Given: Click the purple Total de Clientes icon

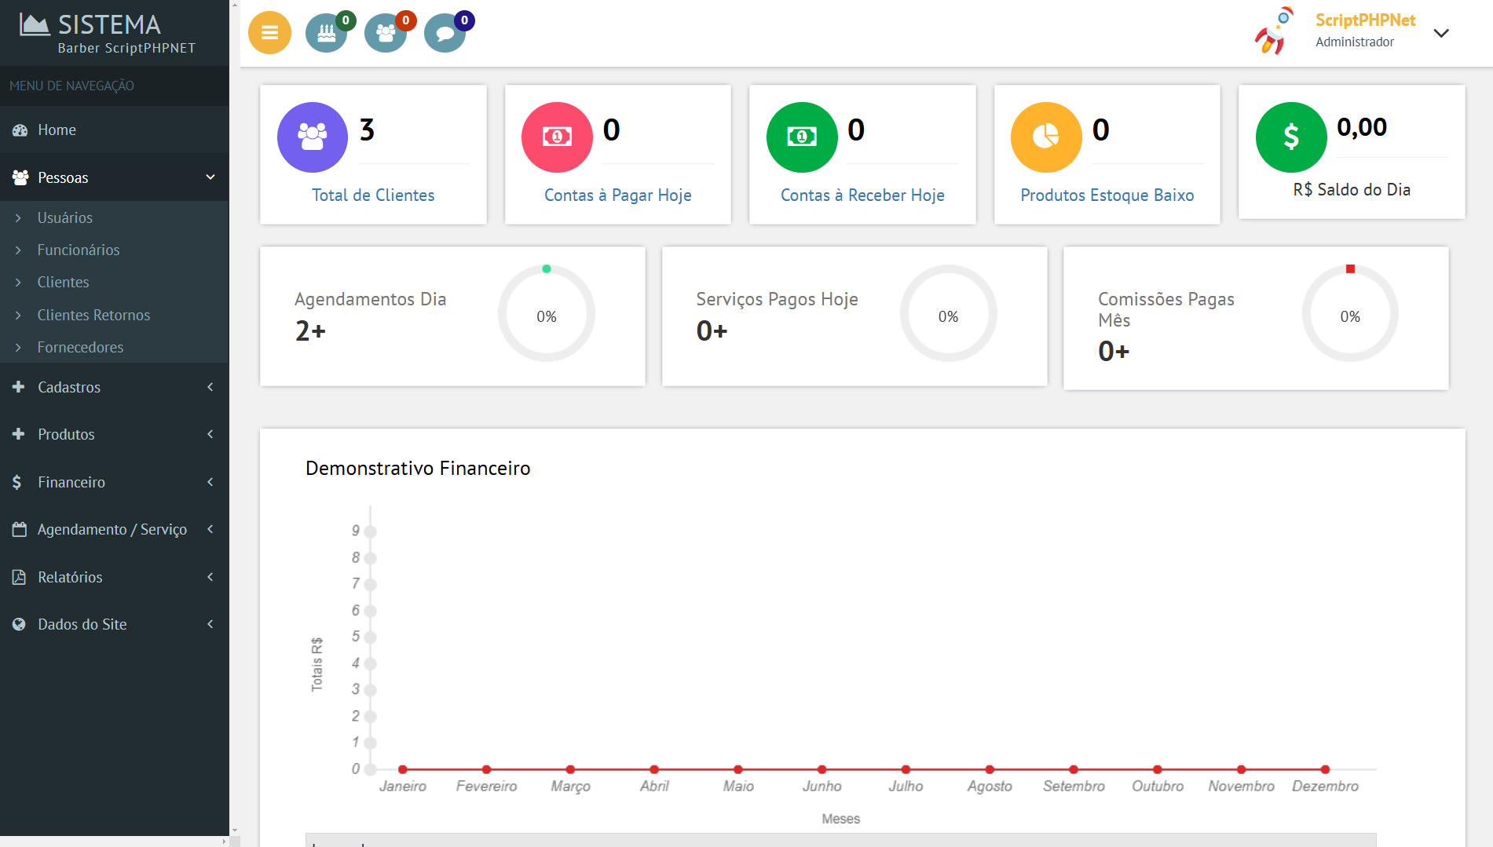Looking at the screenshot, I should 313,137.
